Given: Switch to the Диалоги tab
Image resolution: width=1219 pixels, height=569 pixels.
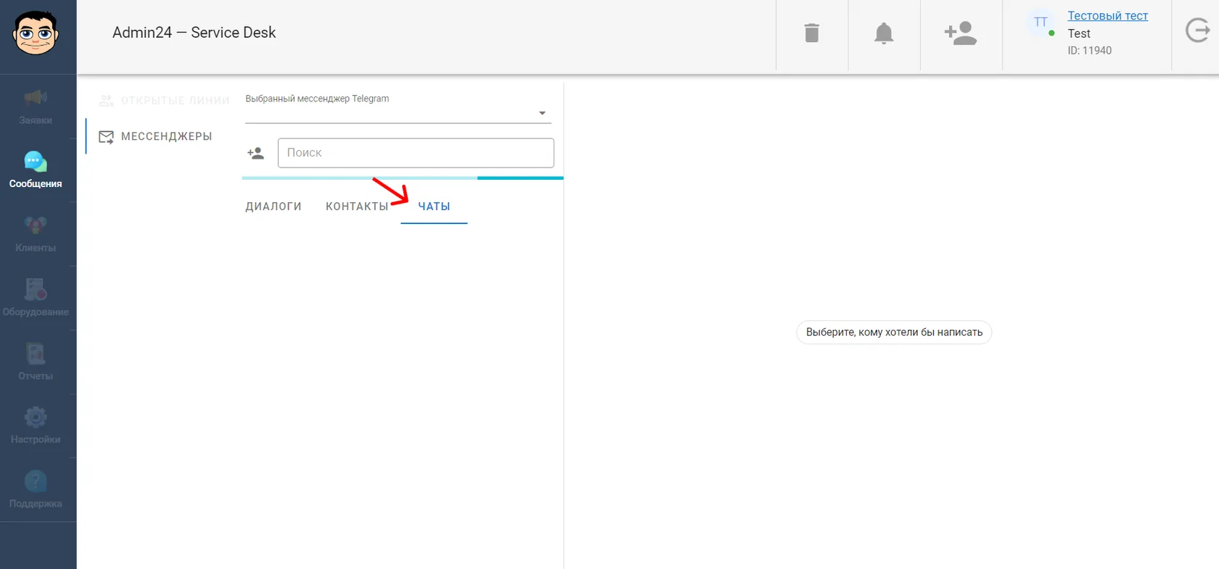Looking at the screenshot, I should (x=274, y=207).
